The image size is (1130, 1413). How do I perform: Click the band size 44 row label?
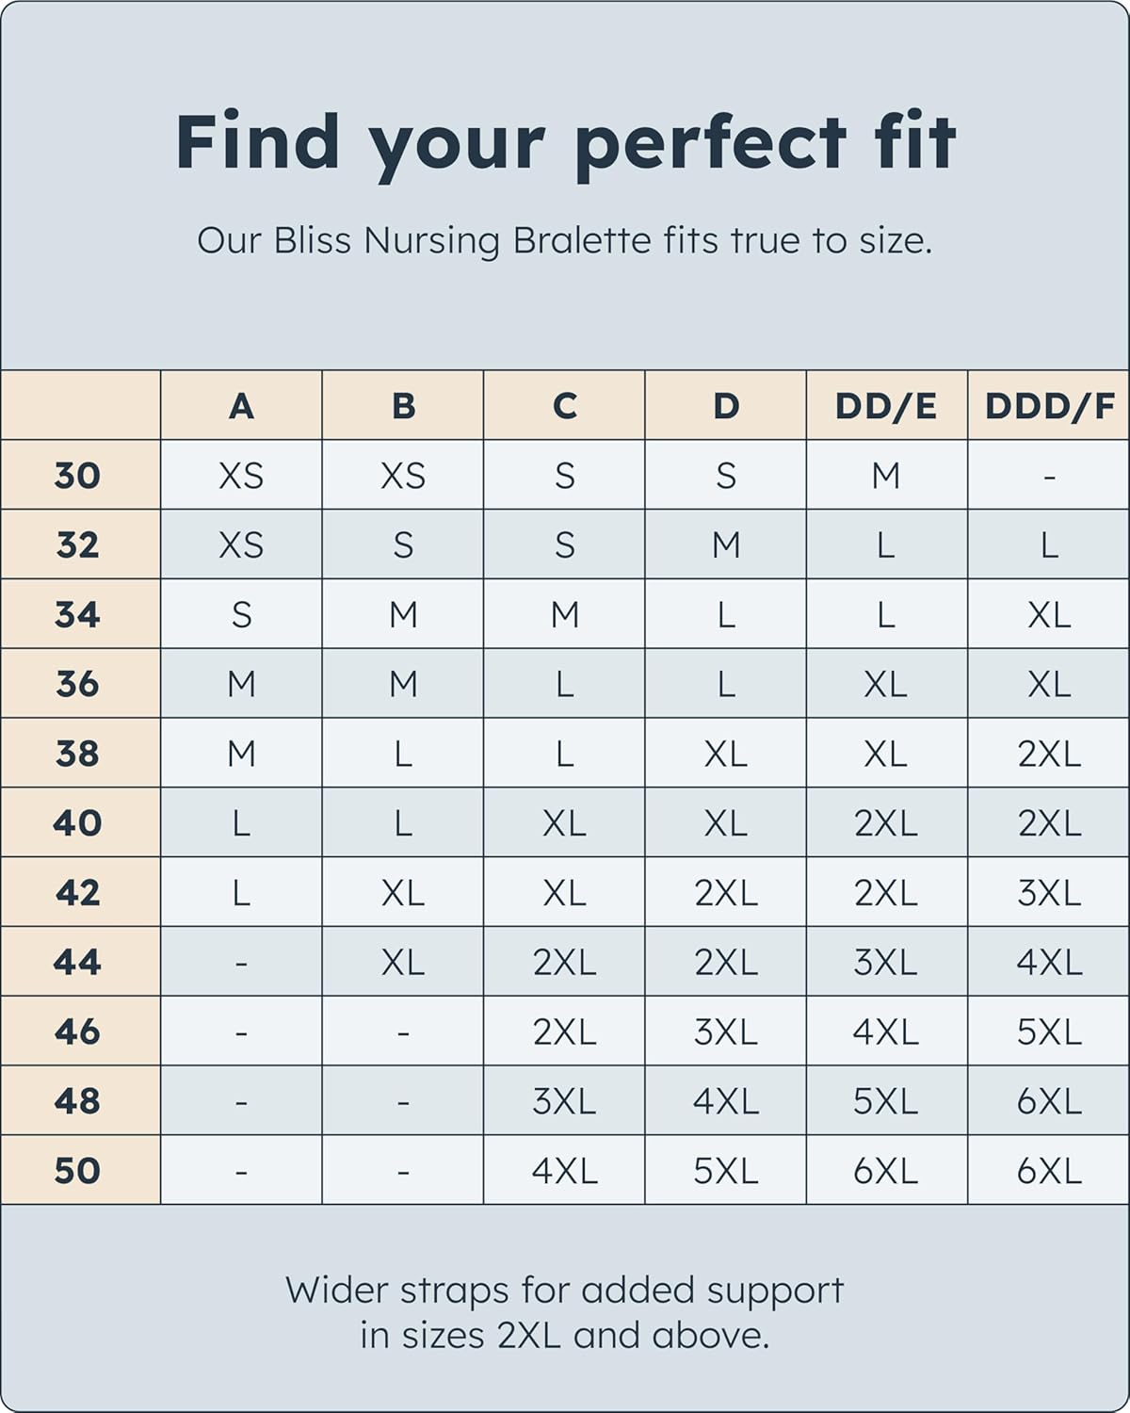tap(78, 962)
